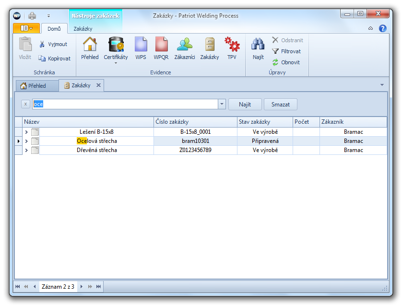The image size is (402, 305).
Task: Click the Vložit paste icon
Action: pos(25,49)
